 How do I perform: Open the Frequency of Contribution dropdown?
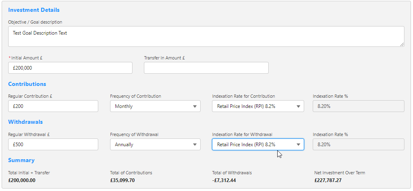pos(155,106)
